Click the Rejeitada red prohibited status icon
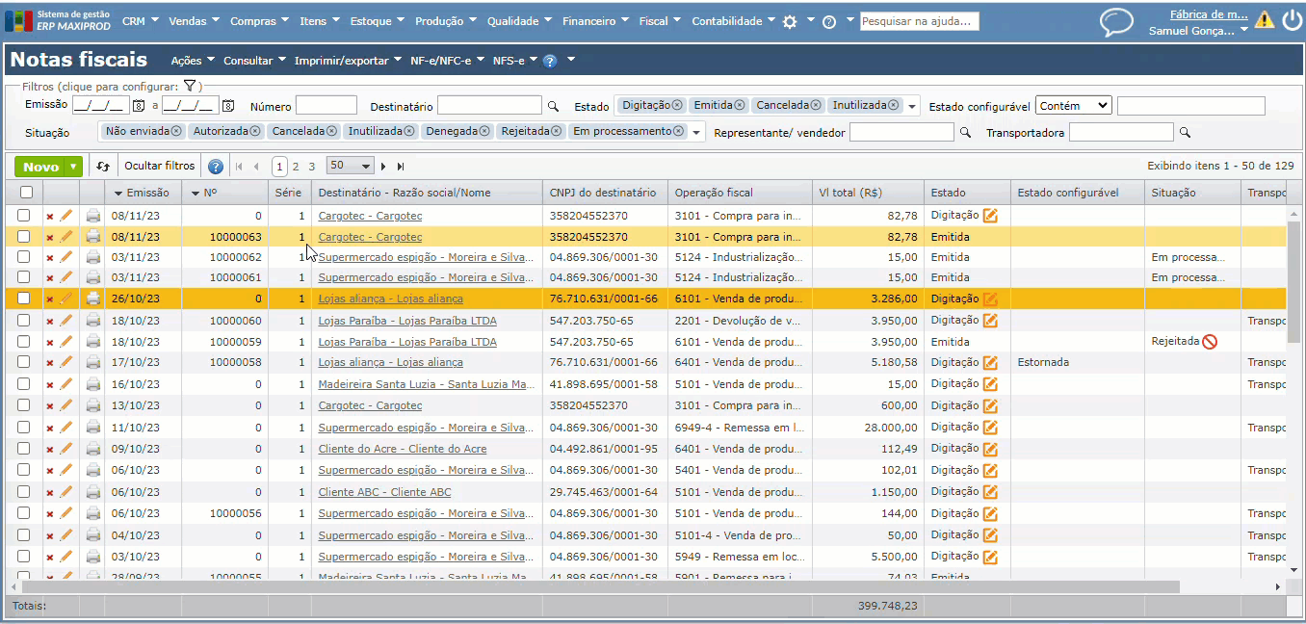Screen dimensions: 1306x624 (1210, 342)
